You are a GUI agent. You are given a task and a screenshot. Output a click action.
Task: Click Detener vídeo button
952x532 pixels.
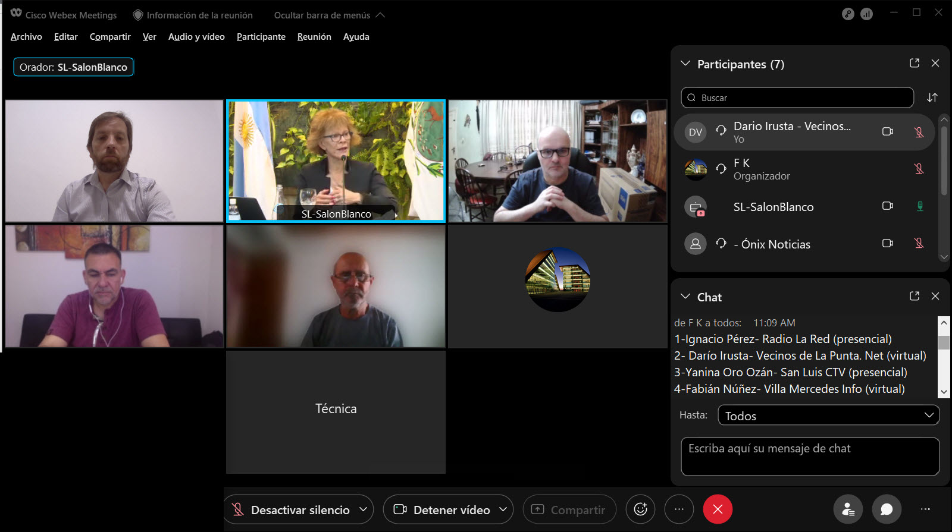pos(441,509)
